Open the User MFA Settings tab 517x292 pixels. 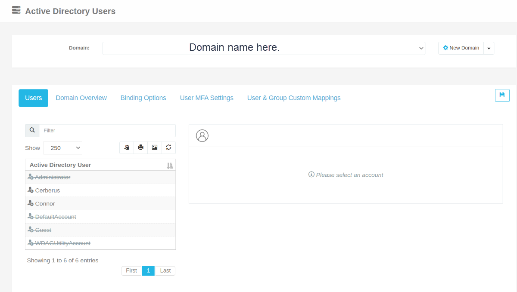pyautogui.click(x=207, y=98)
